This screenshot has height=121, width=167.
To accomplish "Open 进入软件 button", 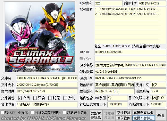I will click(x=124, y=118).
